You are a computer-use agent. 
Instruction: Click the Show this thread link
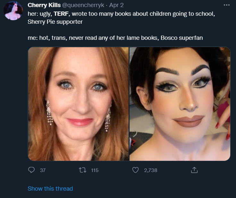(50, 188)
